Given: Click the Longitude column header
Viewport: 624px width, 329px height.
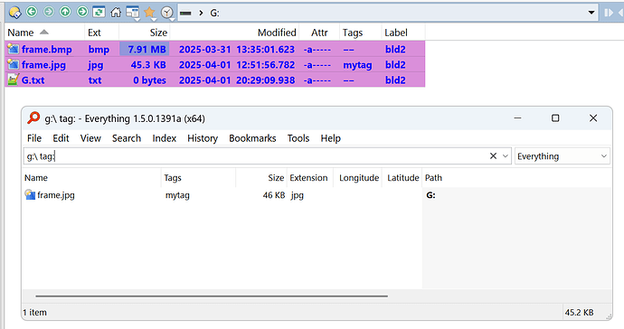Looking at the screenshot, I should click(x=358, y=178).
